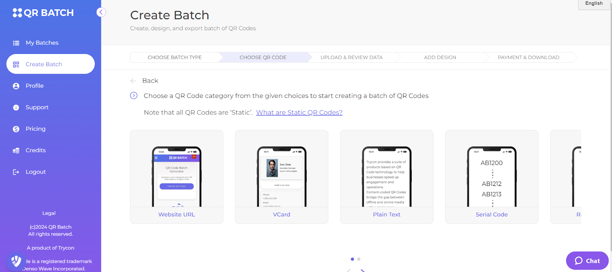This screenshot has height=272, width=612.
Task: Click the Back arrow icon
Action: click(x=133, y=81)
